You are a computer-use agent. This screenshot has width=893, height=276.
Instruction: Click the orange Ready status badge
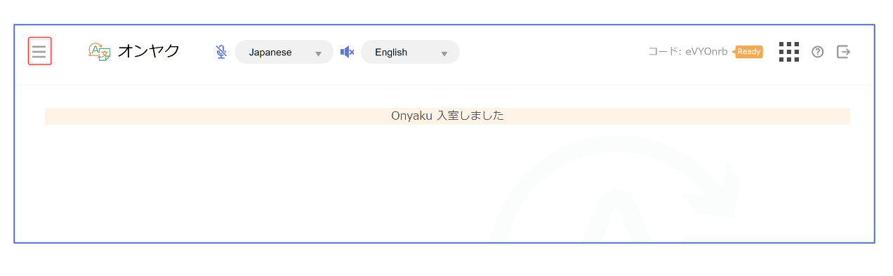click(748, 52)
